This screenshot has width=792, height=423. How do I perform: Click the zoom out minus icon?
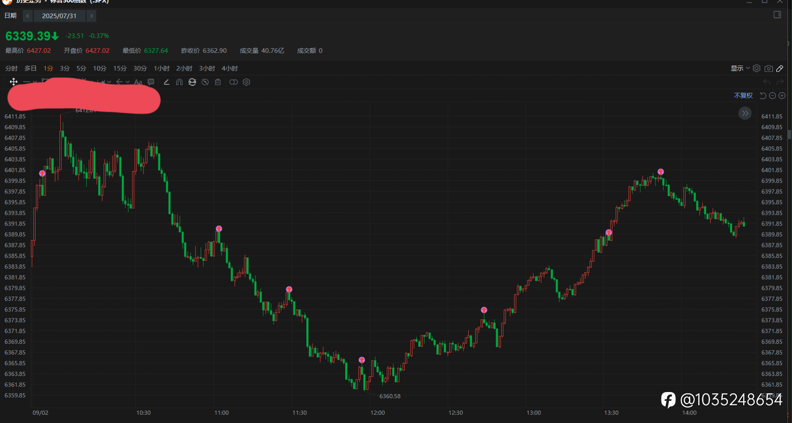772,96
